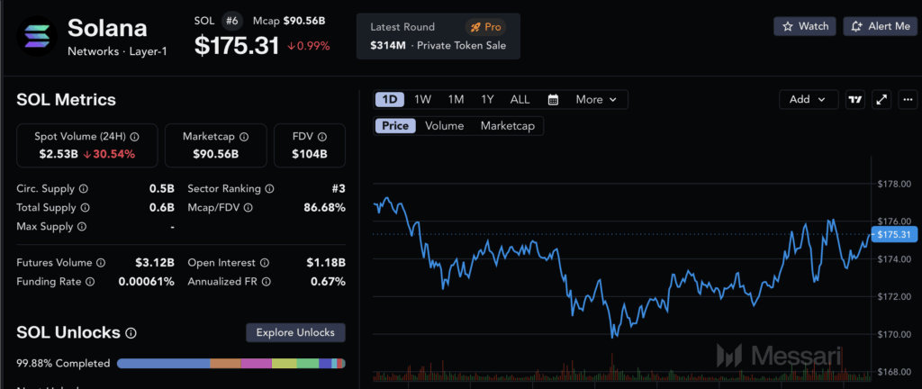Image resolution: width=922 pixels, height=389 pixels.
Task: Add Solana to Watch list
Action: coord(805,26)
